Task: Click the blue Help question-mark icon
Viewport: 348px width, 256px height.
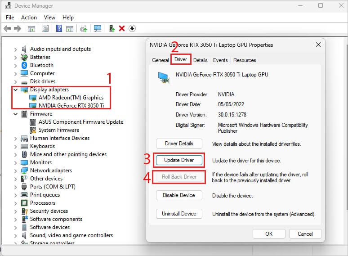Action: pos(59,28)
